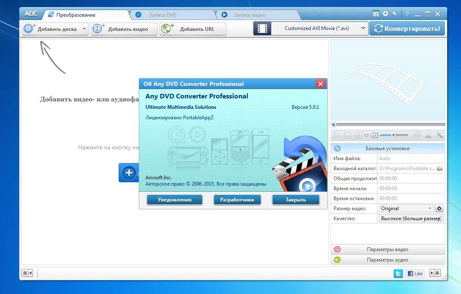The height and width of the screenshot is (294, 461).
Task: Click the scissors clip video icon
Action: click(428, 135)
